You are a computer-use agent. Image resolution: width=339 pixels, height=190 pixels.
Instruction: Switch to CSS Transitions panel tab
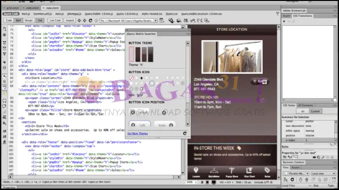tap(303, 16)
